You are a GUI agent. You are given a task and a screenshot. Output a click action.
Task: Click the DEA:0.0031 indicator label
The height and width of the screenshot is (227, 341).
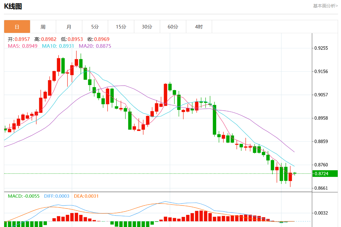(86, 196)
